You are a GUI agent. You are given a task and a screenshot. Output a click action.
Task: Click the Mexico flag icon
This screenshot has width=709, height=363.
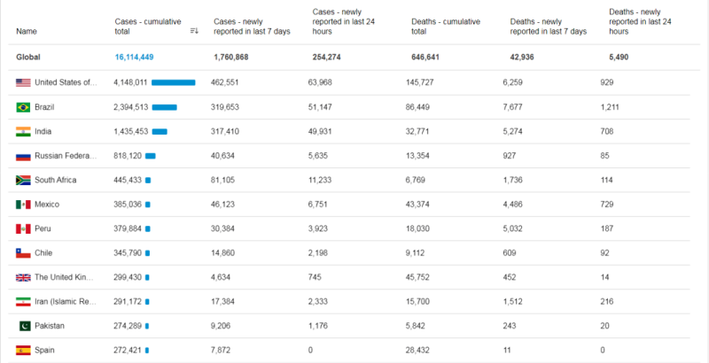point(24,205)
